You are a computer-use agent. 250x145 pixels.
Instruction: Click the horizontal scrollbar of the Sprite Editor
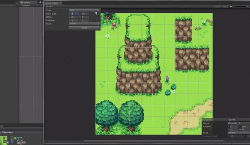(x=154, y=141)
